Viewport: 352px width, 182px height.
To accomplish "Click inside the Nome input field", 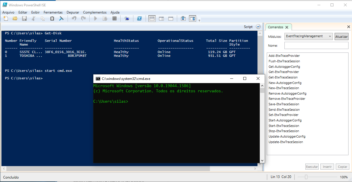I will pos(316,45).
